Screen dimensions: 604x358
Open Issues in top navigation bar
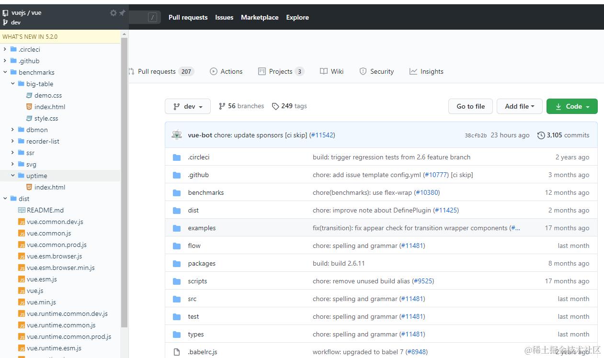[224, 17]
